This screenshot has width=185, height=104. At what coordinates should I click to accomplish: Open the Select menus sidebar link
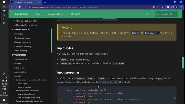click(x=20, y=68)
